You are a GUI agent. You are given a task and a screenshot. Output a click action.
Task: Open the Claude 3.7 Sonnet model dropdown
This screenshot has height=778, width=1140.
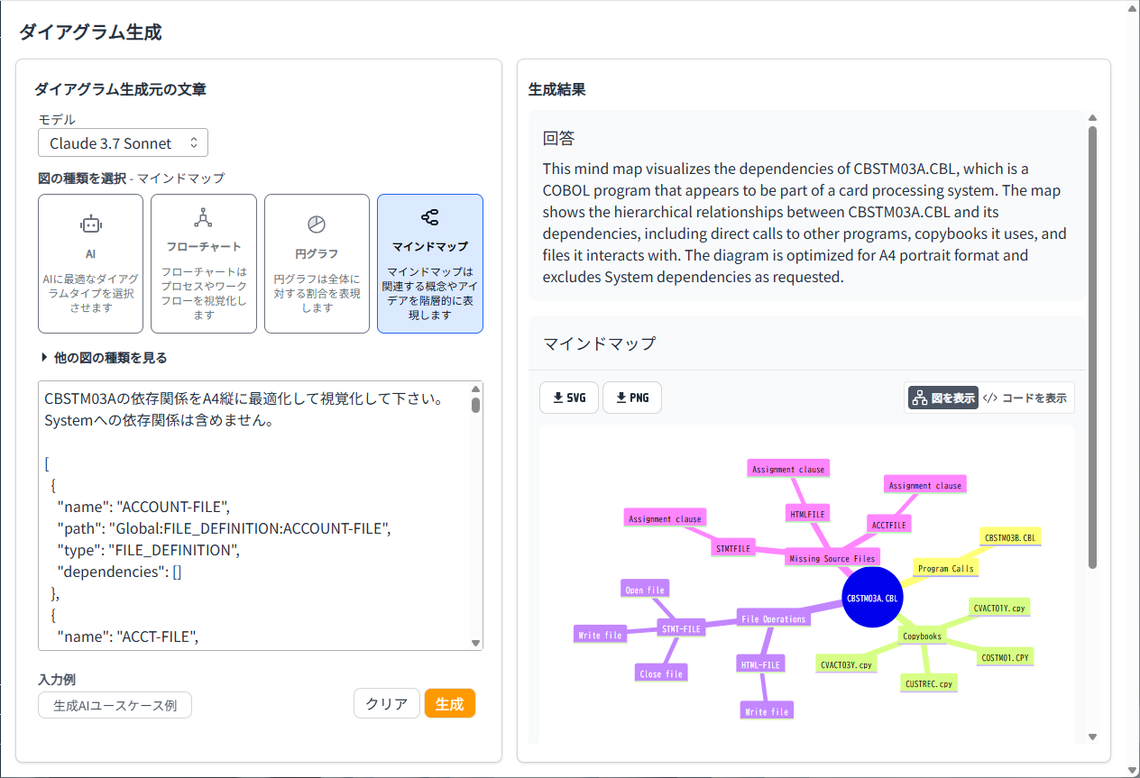[124, 142]
